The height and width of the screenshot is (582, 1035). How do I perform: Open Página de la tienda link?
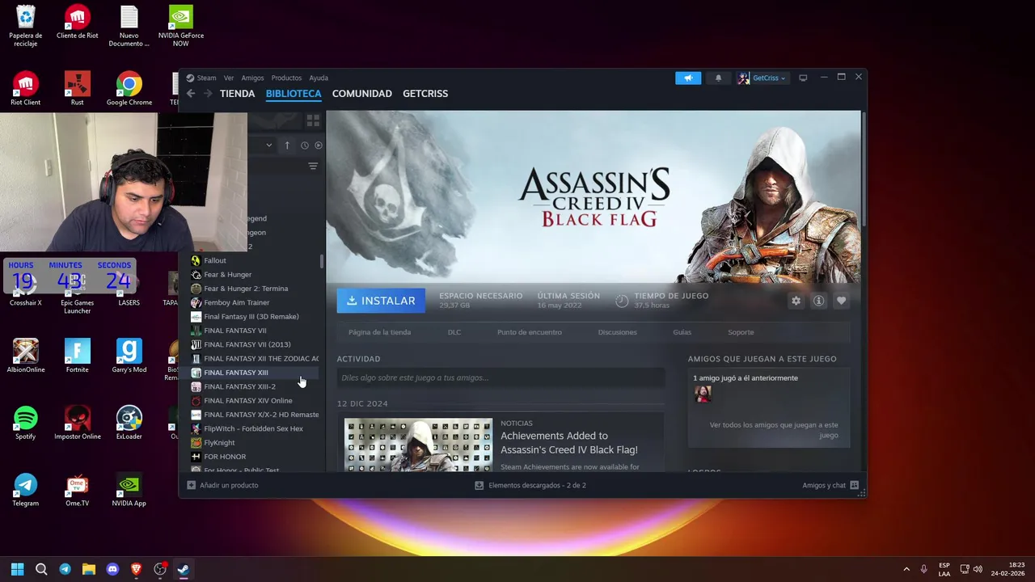click(379, 332)
